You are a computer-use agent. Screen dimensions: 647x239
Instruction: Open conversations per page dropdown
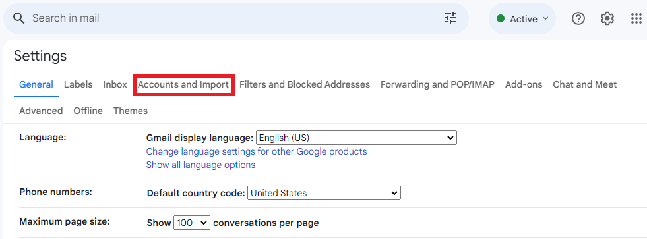pyautogui.click(x=192, y=223)
